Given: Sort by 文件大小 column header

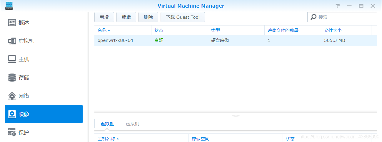Looking at the screenshot, I should [x=346, y=30].
